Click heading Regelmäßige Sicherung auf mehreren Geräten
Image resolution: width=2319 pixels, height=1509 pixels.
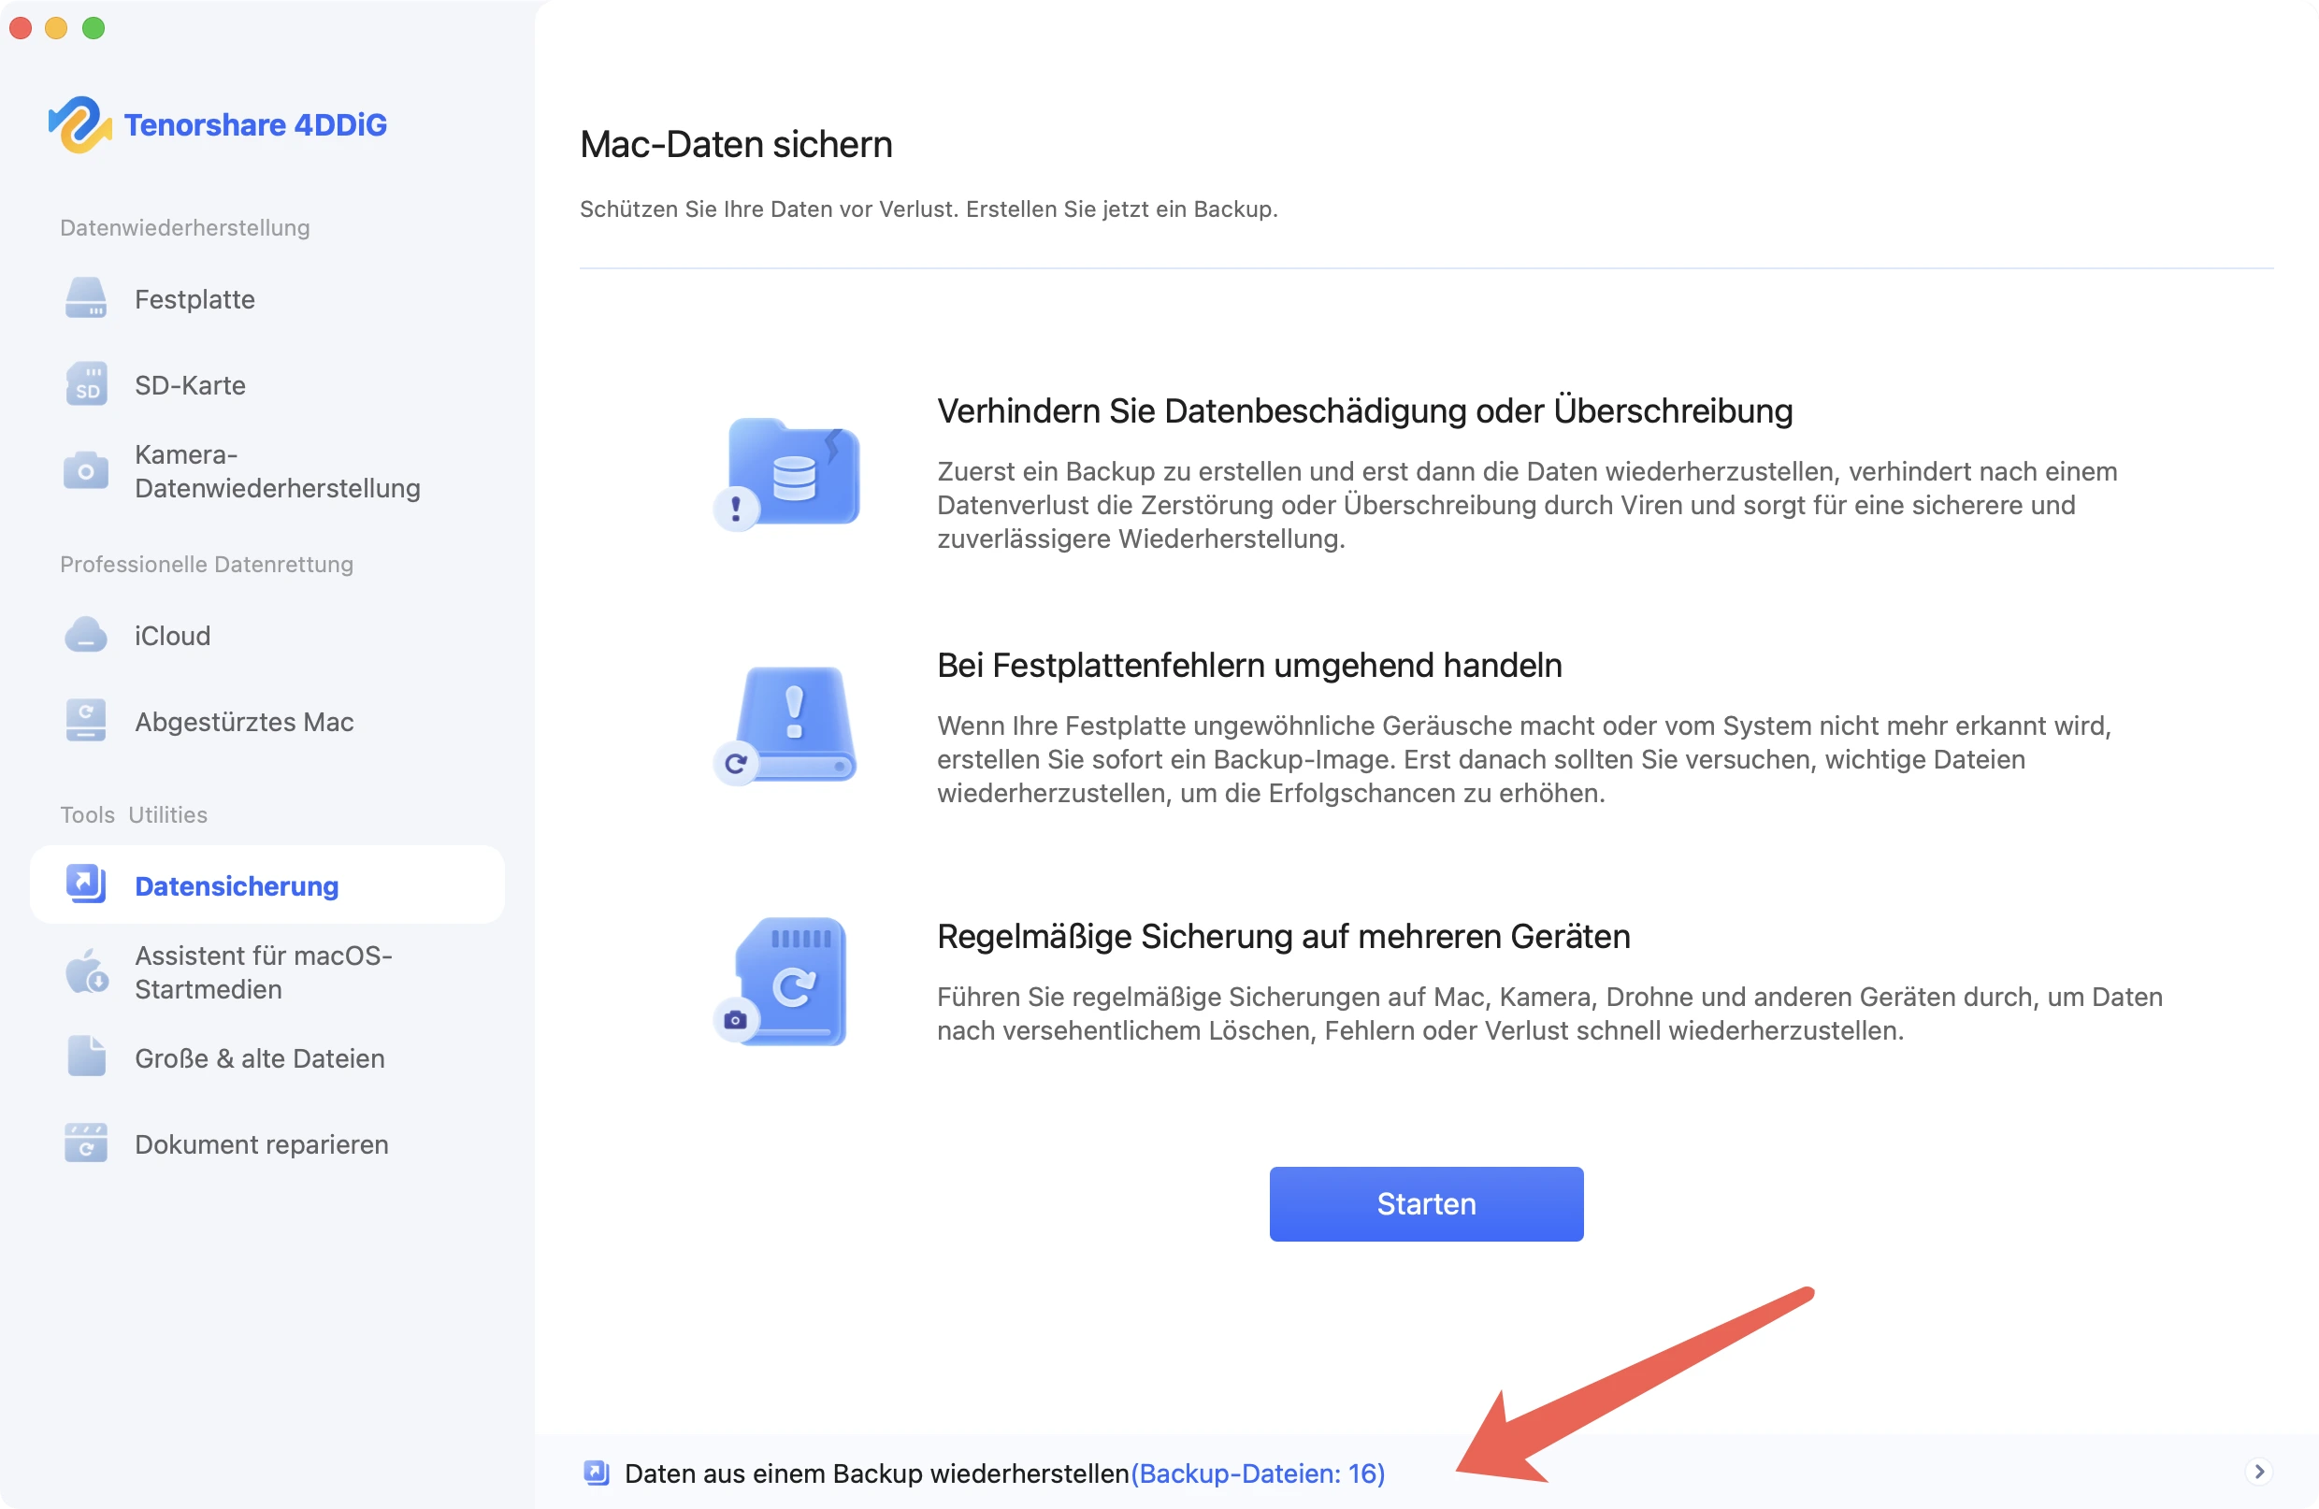pyautogui.click(x=1283, y=935)
